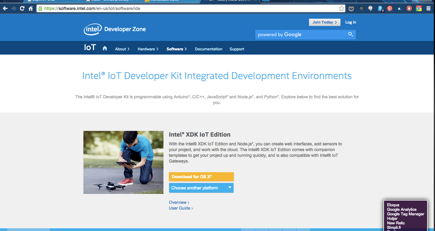Bookmark this page with the star
The width and height of the screenshot is (435, 231).
pos(341,8)
